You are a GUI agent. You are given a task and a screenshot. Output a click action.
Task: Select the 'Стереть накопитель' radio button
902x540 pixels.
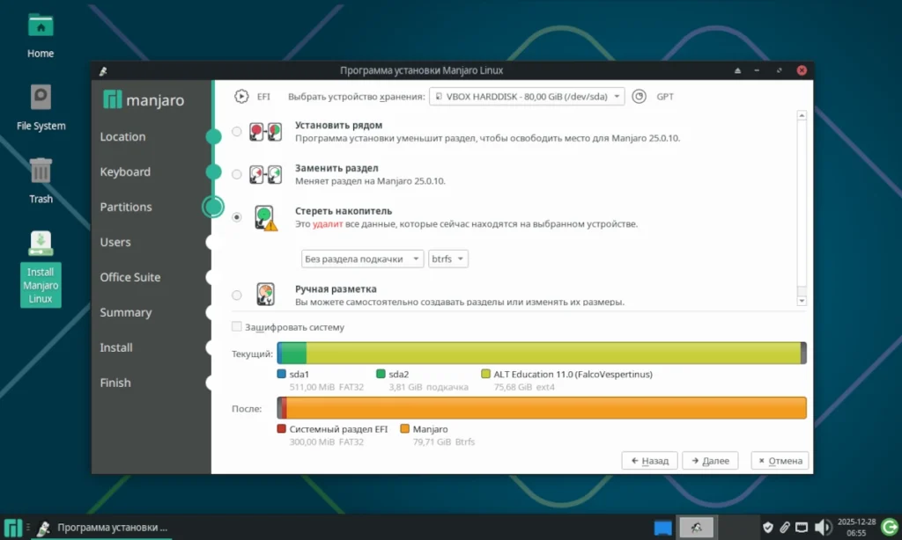pyautogui.click(x=236, y=217)
